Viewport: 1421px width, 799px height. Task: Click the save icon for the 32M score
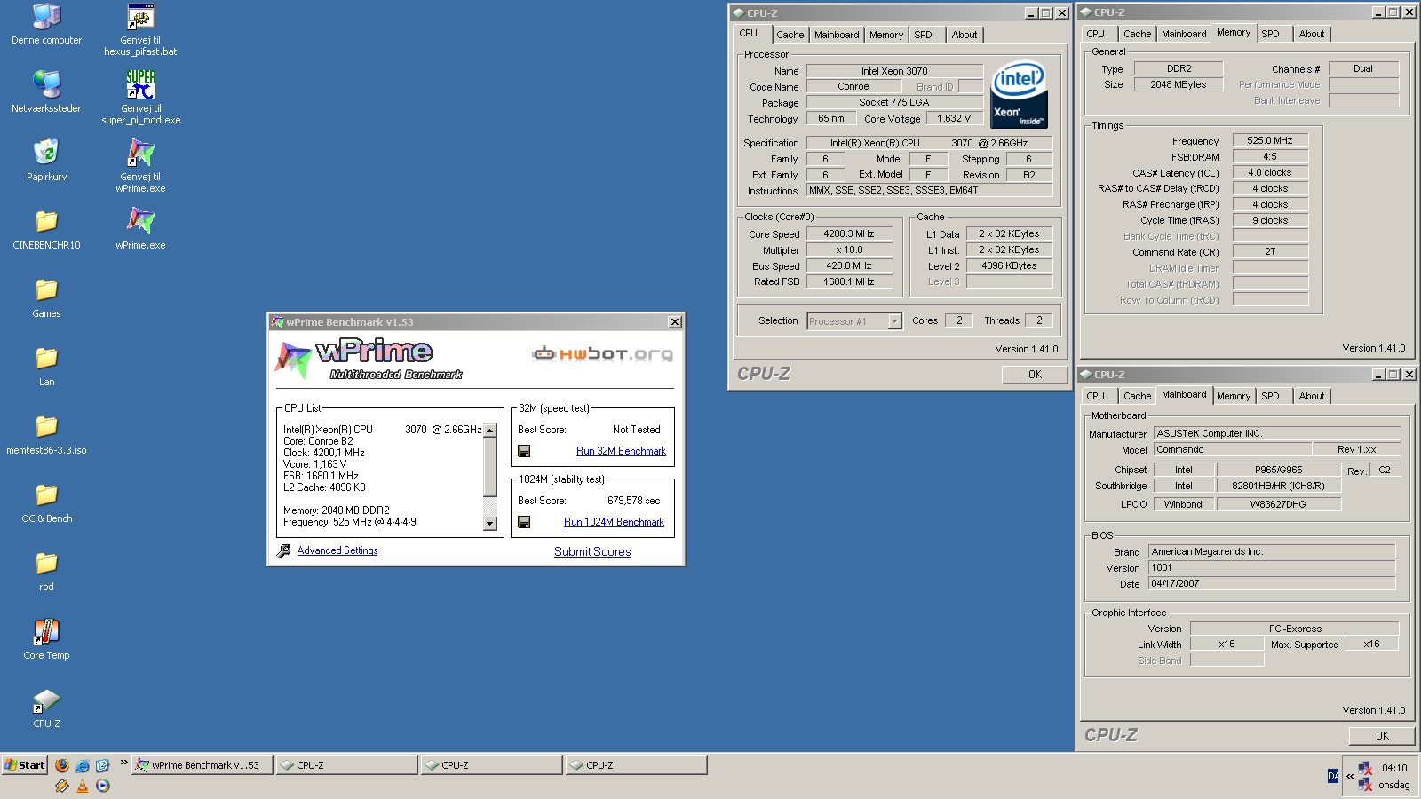[x=524, y=451]
